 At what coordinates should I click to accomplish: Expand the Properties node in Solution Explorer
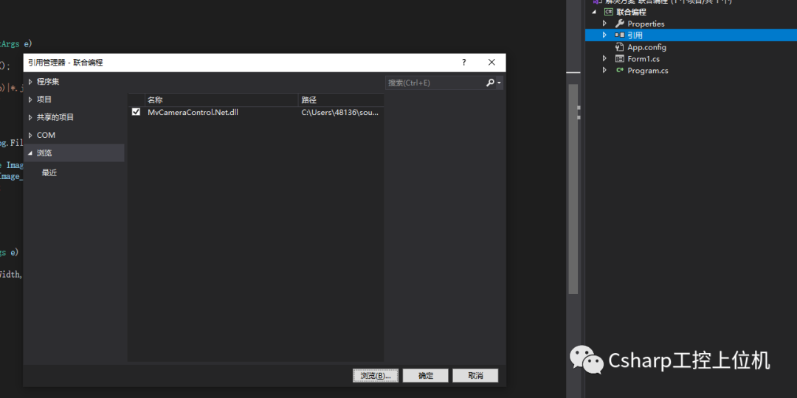coord(605,24)
